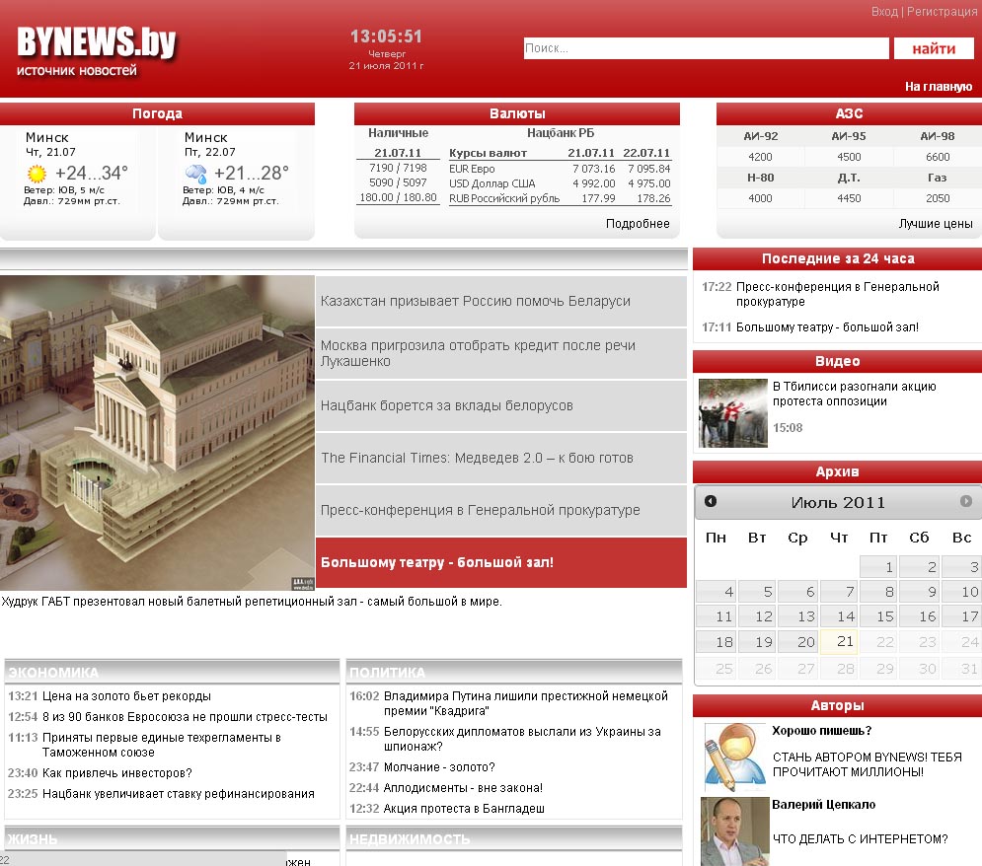The height and width of the screenshot is (866, 982).
Task: Click the rainy cloud icon for 22.07
Action: 196,174
